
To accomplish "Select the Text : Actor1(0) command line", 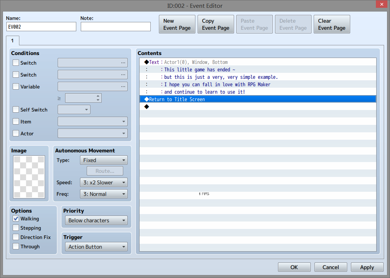I will pos(258,62).
